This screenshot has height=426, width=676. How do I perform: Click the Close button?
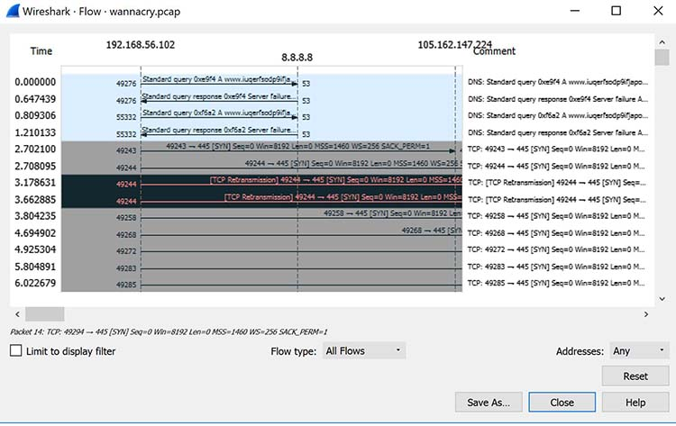tap(562, 402)
